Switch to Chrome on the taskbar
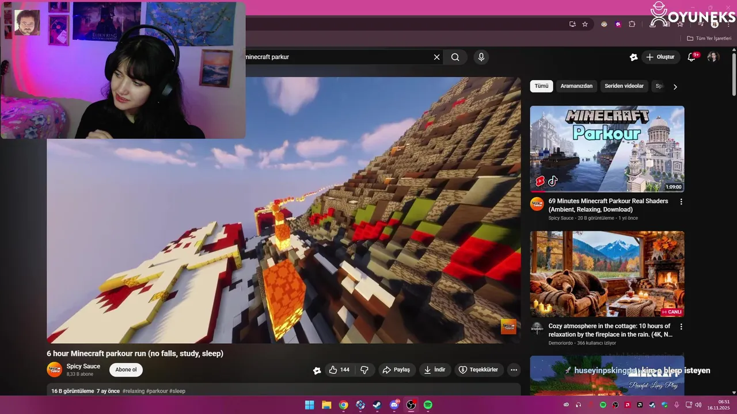The image size is (737, 414). coord(343,405)
